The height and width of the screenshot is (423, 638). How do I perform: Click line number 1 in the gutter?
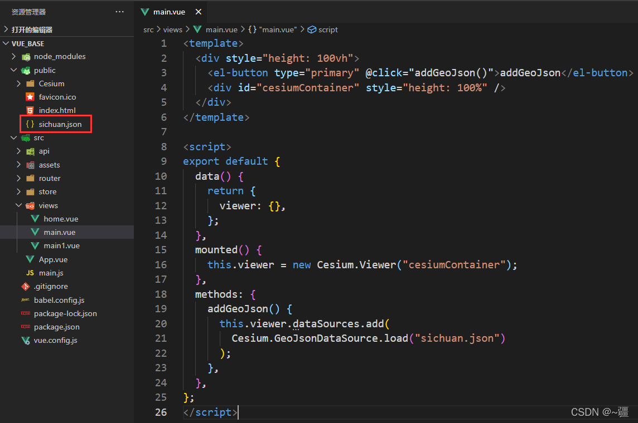pos(163,43)
